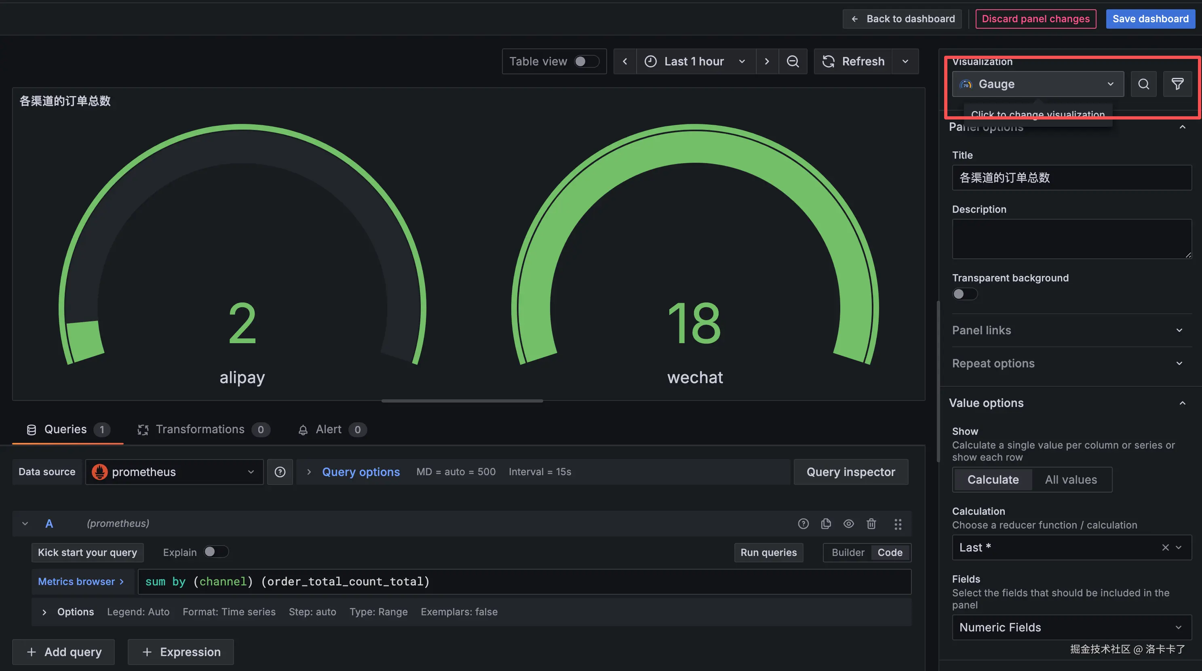The image size is (1202, 671).
Task: Duplicate query A with copy icon
Action: click(x=826, y=524)
